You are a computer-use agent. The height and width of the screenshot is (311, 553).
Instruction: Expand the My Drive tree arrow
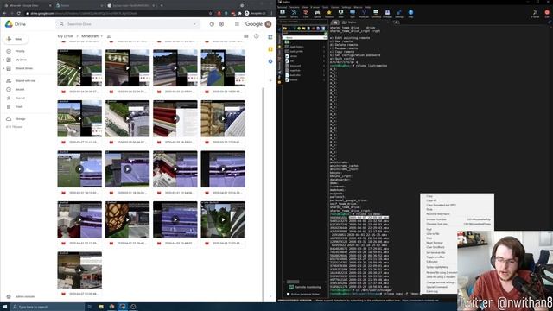click(3, 60)
